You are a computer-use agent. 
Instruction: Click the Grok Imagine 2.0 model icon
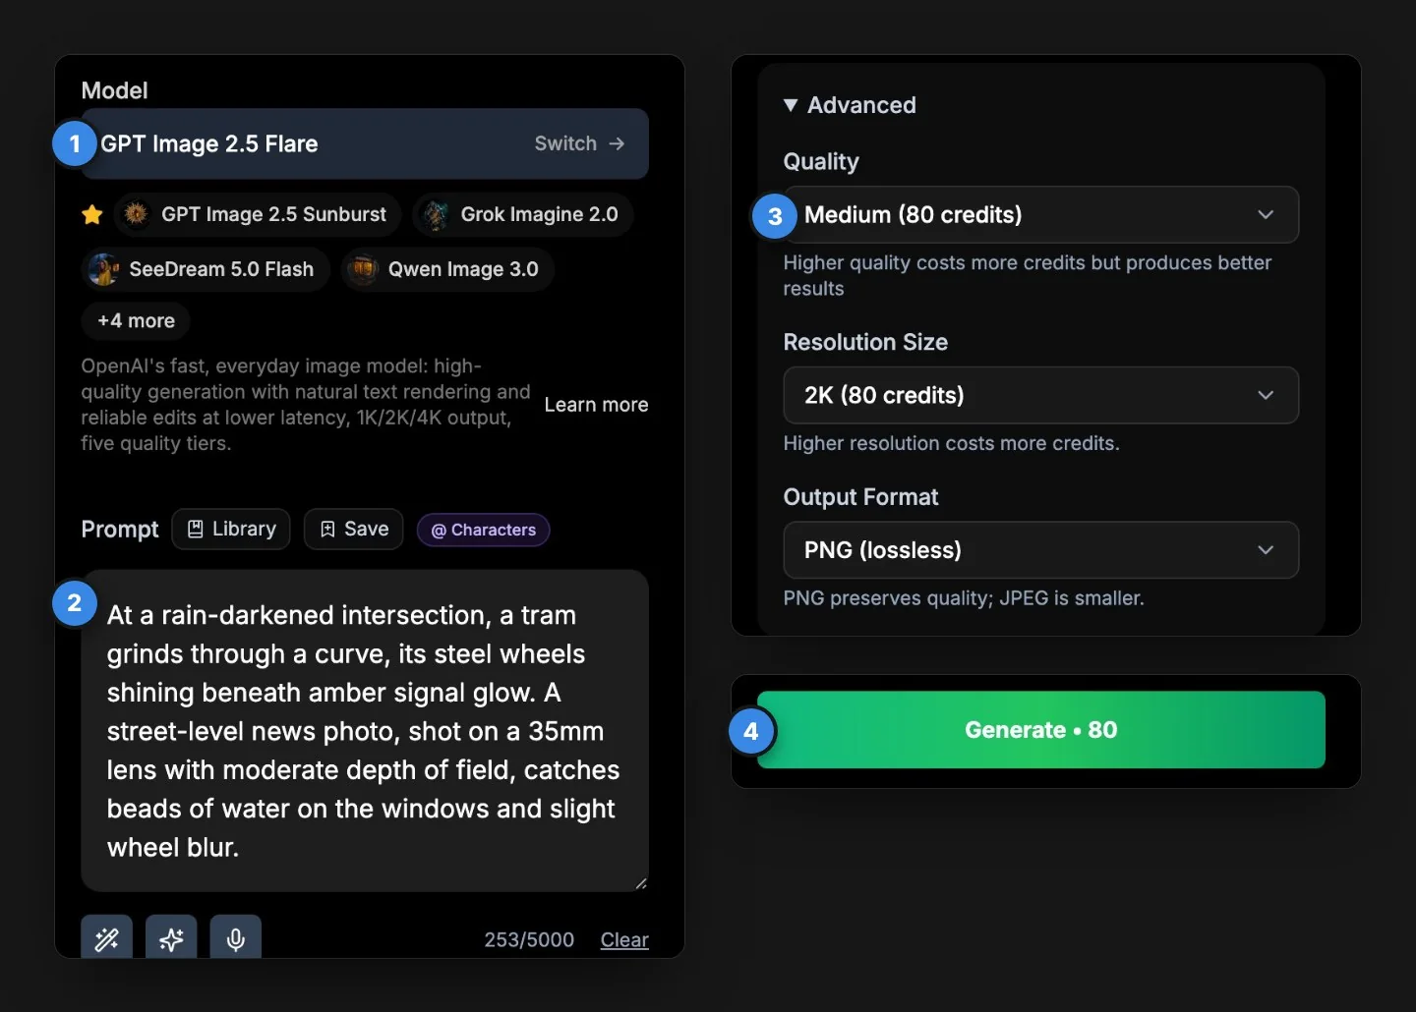point(436,214)
